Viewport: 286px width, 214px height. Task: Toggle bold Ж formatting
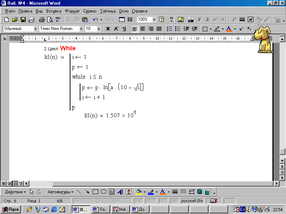(108, 29)
